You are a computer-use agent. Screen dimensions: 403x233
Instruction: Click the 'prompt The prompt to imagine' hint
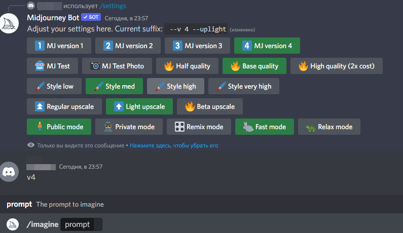click(55, 204)
